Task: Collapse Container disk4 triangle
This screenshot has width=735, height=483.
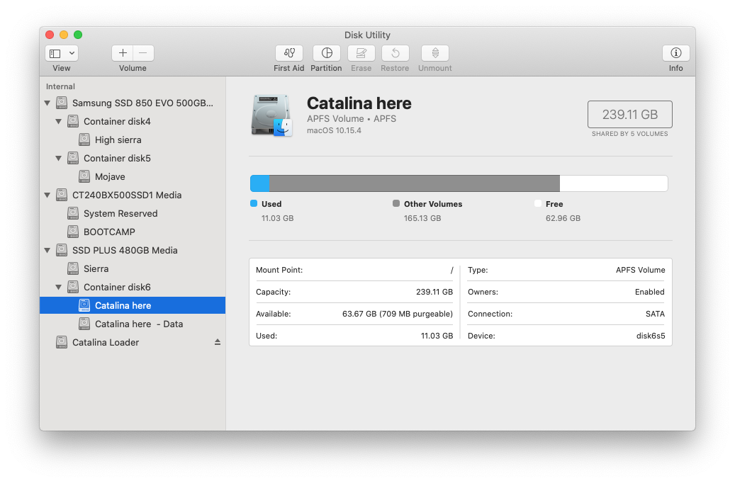Action: coord(59,121)
